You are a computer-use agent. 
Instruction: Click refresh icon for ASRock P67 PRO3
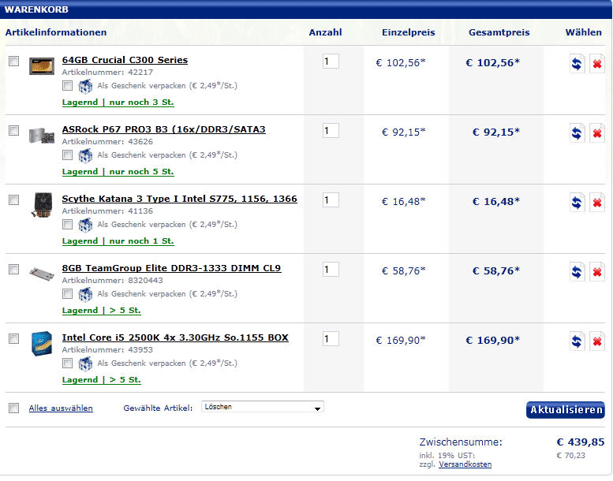coord(577,133)
